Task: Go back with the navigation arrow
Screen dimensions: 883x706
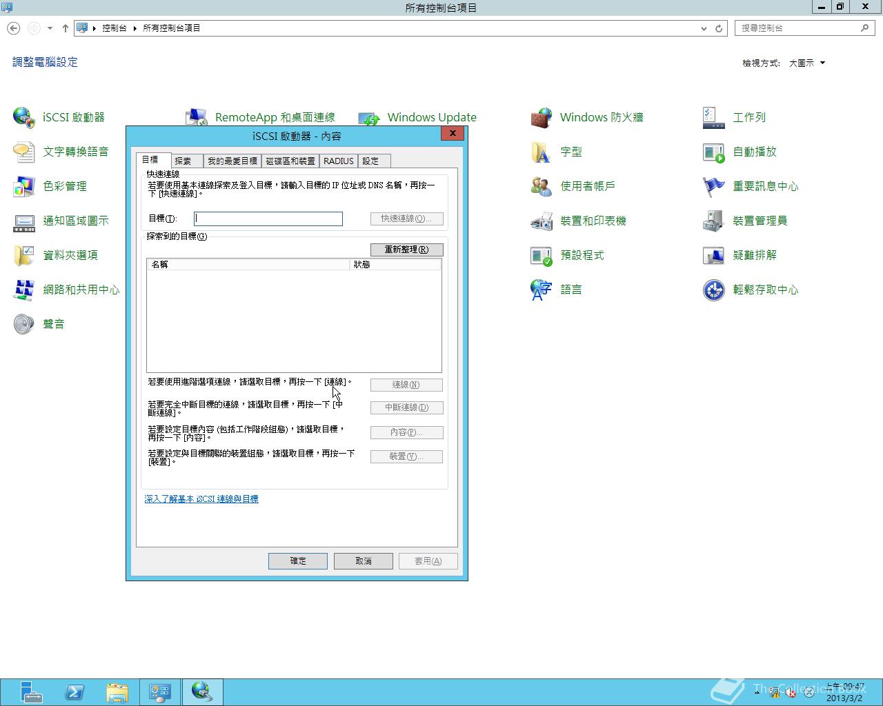Action: coord(13,28)
